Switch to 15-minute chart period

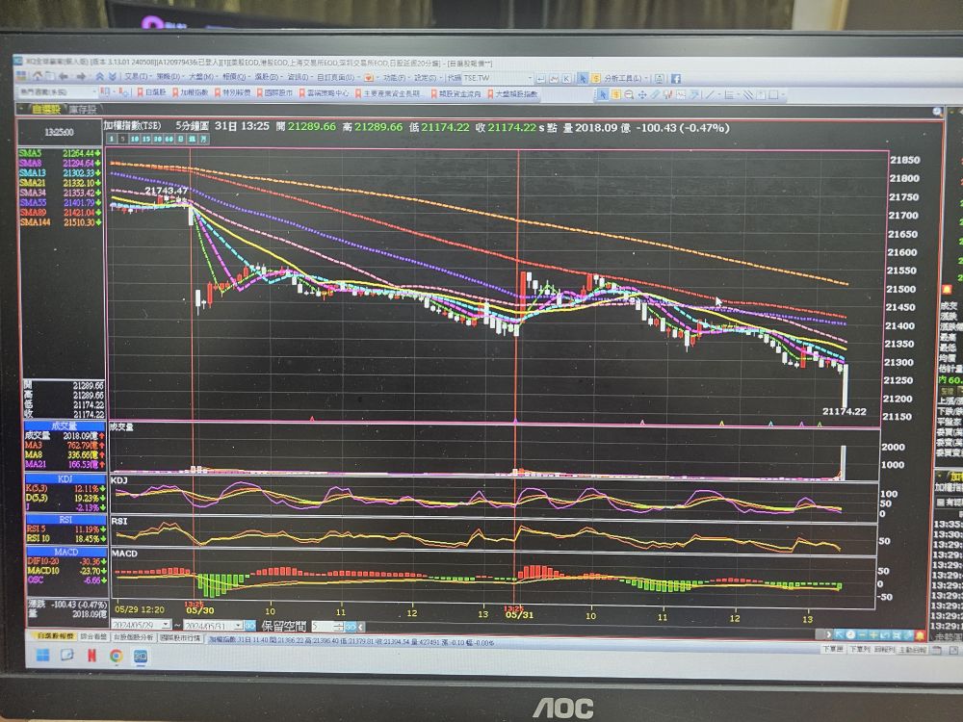(146, 139)
